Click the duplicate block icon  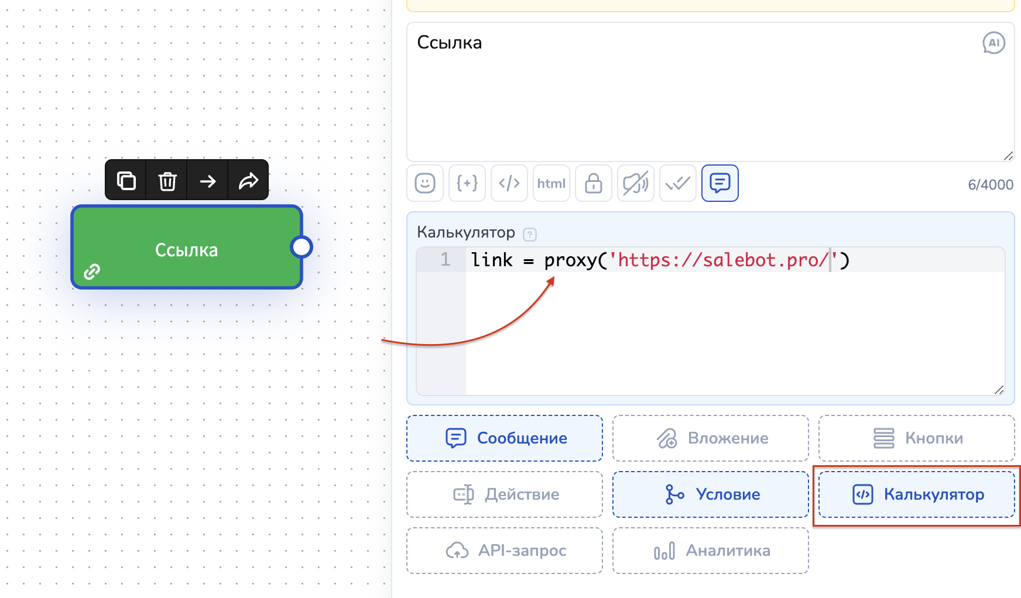[x=126, y=181]
